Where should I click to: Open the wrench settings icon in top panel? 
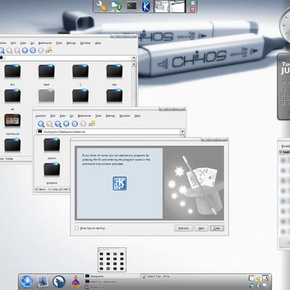pos(101,7)
